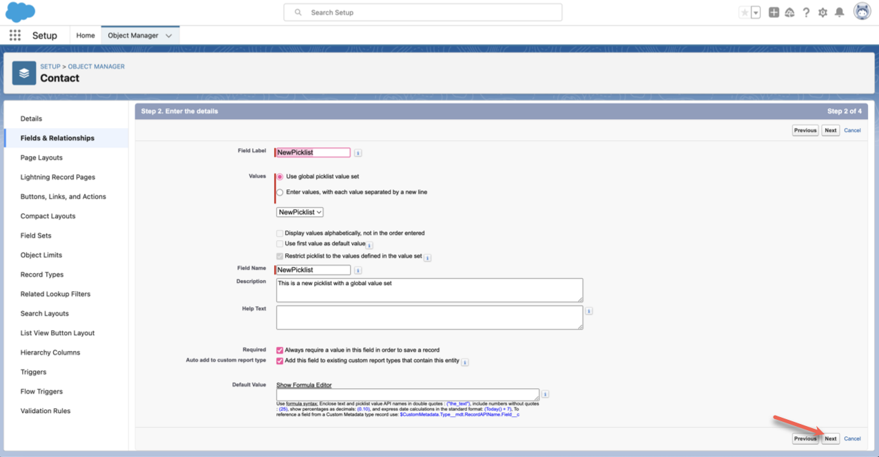Click info icon next to default value checkbox
Screen dimensions: 879x457
(x=369, y=245)
